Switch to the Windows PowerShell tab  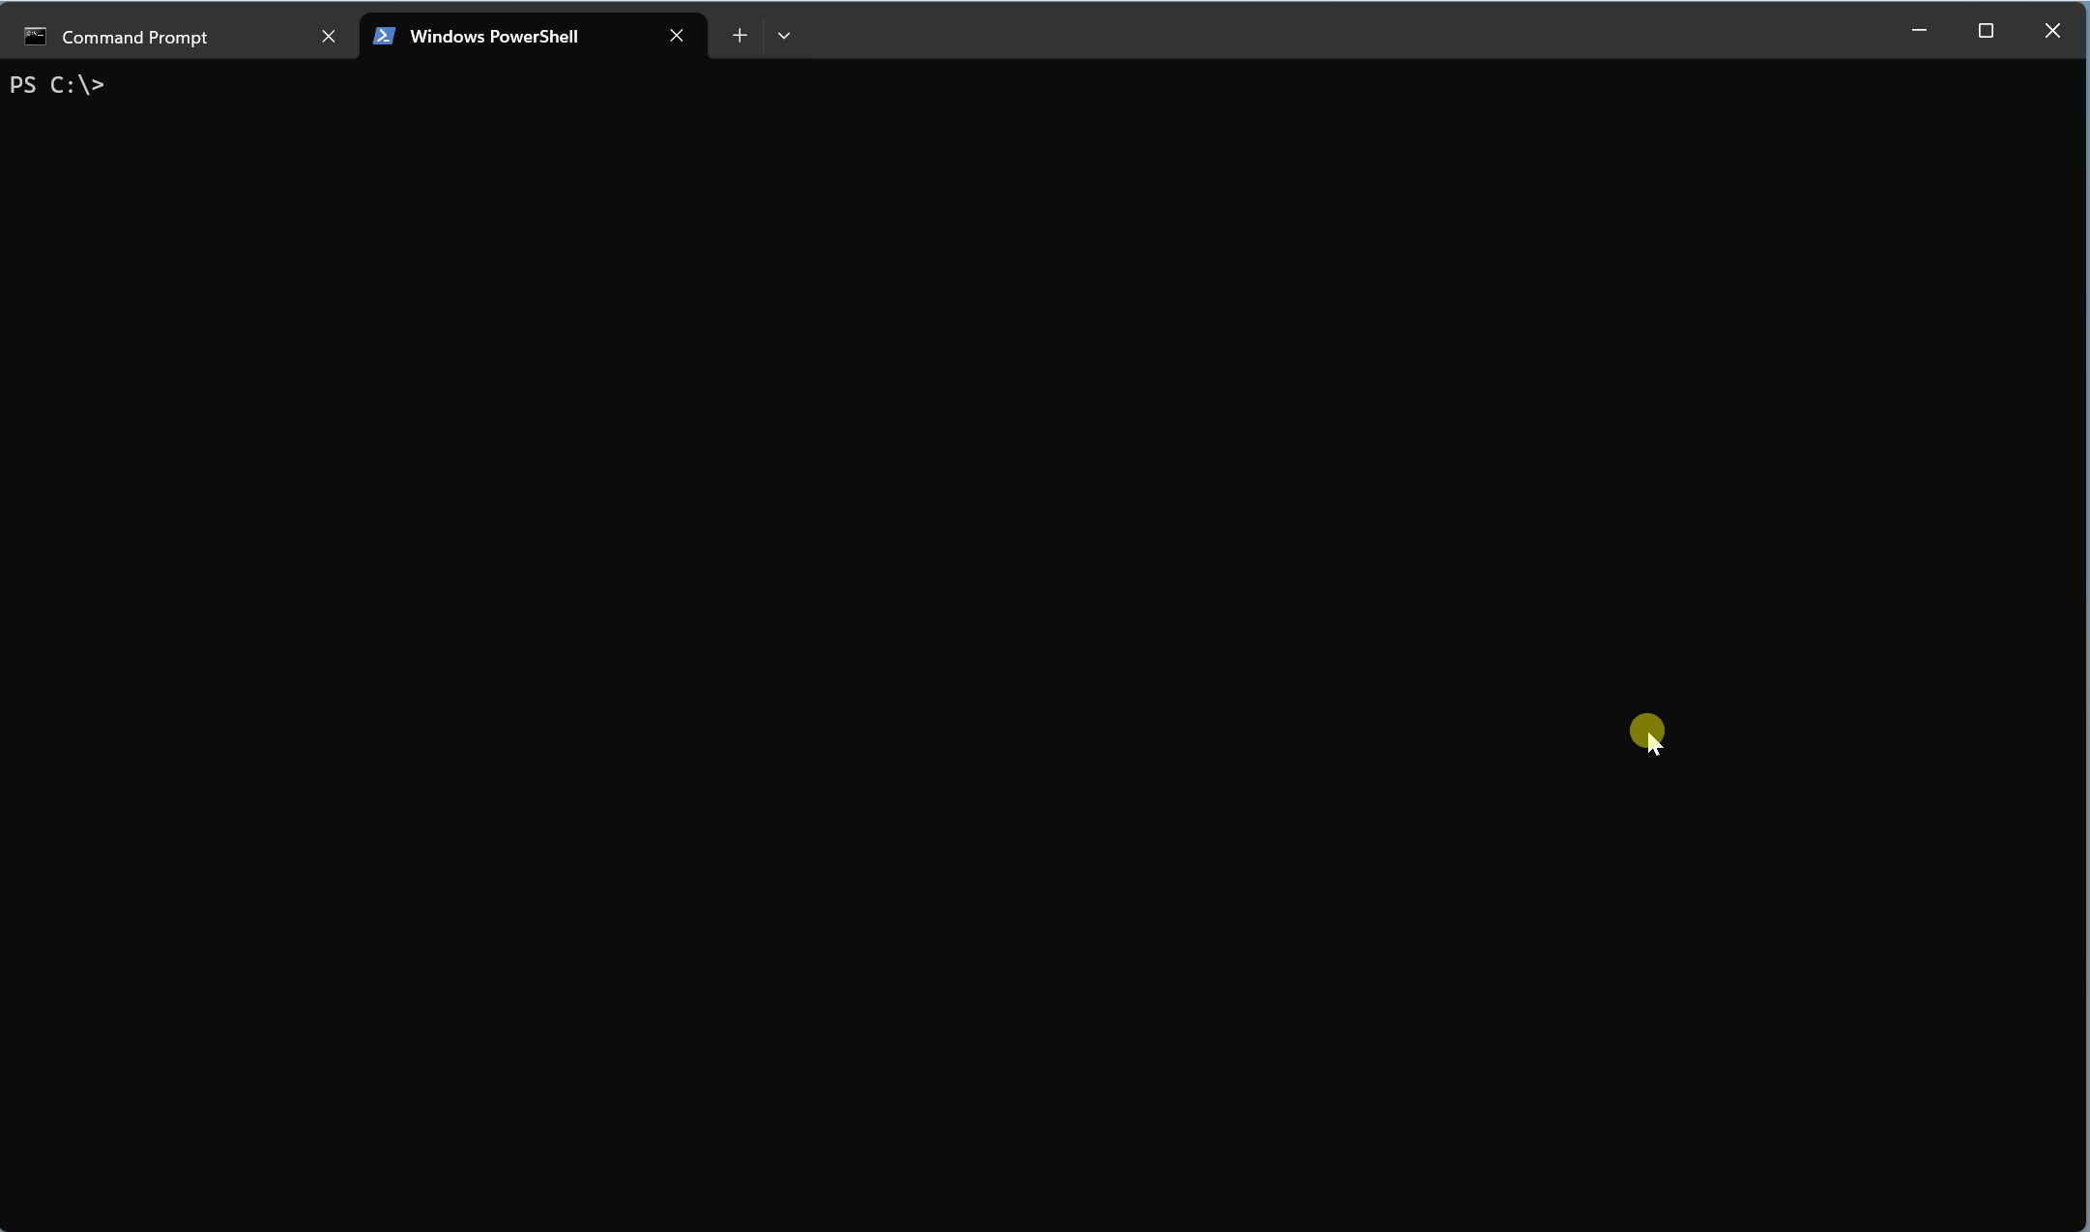[495, 36]
